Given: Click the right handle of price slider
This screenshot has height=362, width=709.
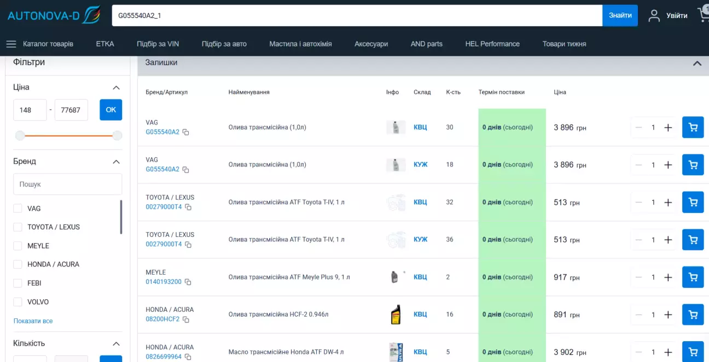Looking at the screenshot, I should pyautogui.click(x=117, y=135).
